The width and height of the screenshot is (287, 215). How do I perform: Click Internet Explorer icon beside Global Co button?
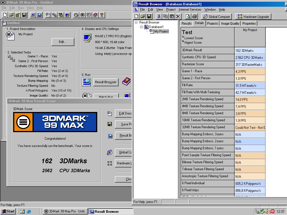(110, 152)
